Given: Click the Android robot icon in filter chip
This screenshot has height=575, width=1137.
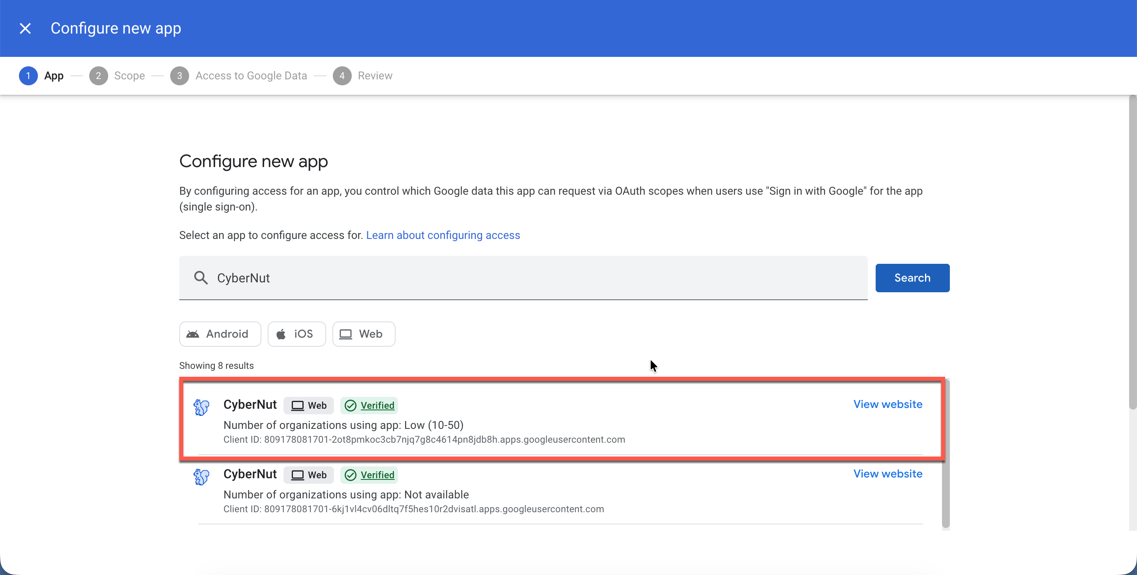Looking at the screenshot, I should pos(192,334).
